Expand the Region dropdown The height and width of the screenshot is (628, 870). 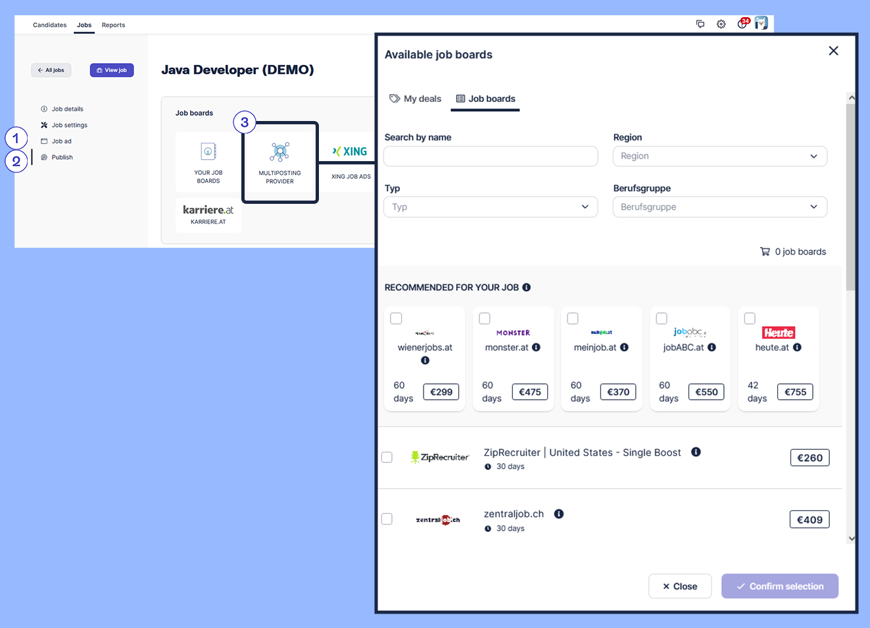719,156
